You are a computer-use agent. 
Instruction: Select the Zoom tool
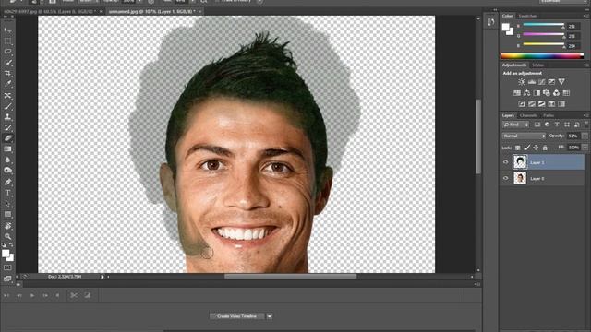pos(7,236)
